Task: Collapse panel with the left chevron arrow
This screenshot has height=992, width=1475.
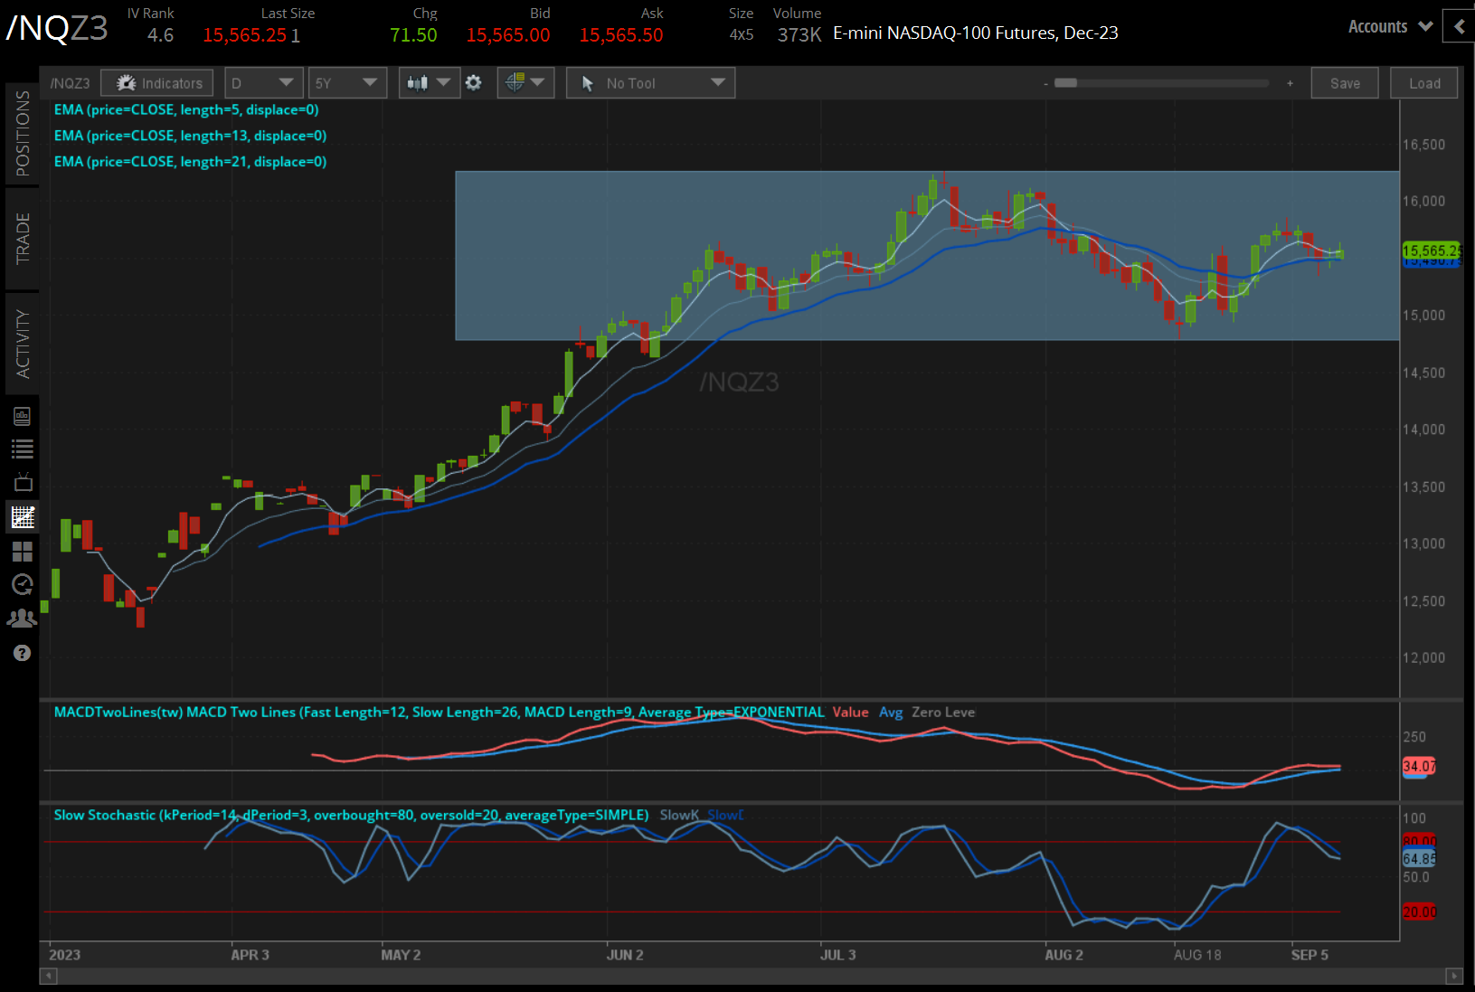Action: click(x=1459, y=26)
